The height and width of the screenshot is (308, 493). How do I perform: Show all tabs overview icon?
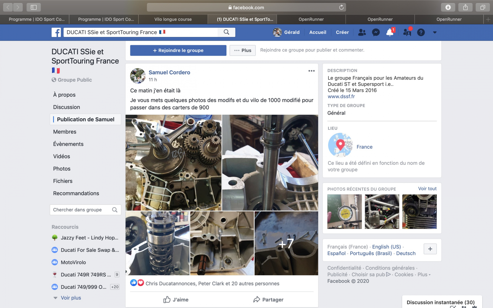coord(483,7)
